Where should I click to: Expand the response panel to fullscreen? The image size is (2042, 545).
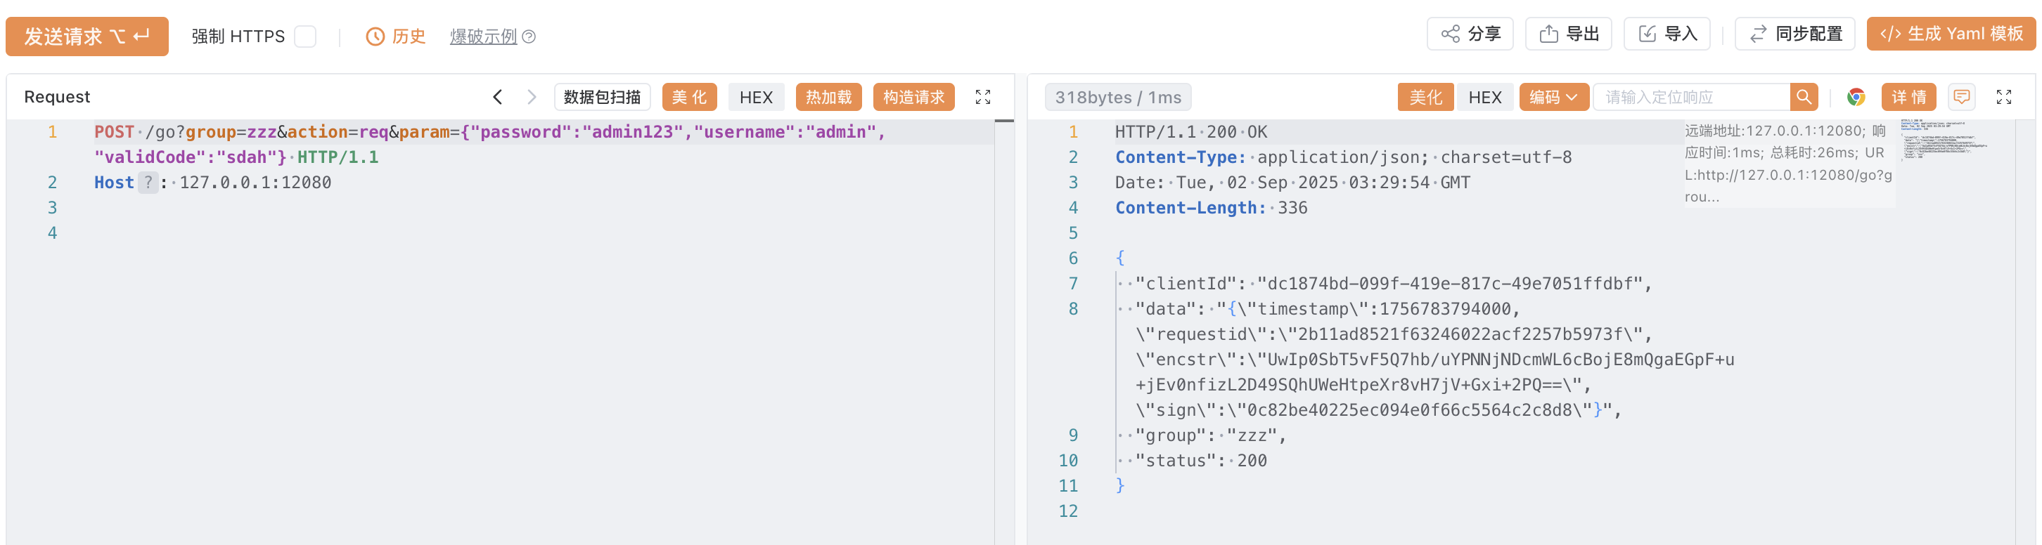tap(2004, 98)
